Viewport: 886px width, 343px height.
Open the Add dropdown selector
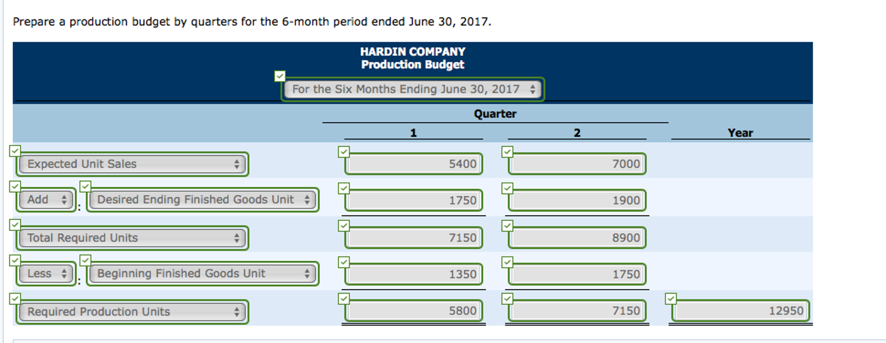(46, 200)
